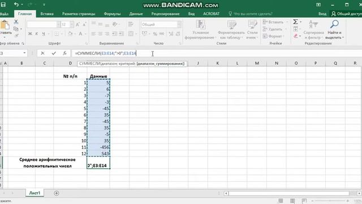The width and height of the screenshot is (362, 204).
Task: Open Найти и выделить menu
Action: click(x=334, y=29)
